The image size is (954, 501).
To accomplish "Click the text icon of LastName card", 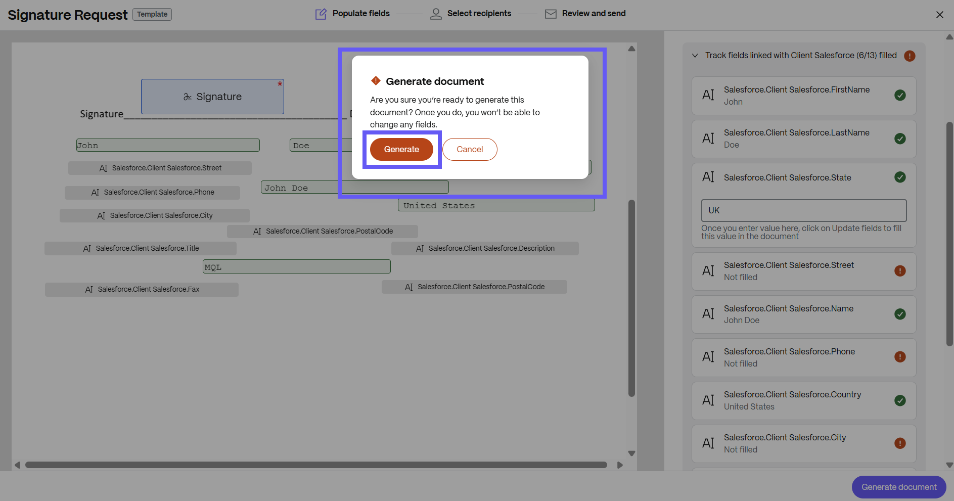I will (708, 139).
